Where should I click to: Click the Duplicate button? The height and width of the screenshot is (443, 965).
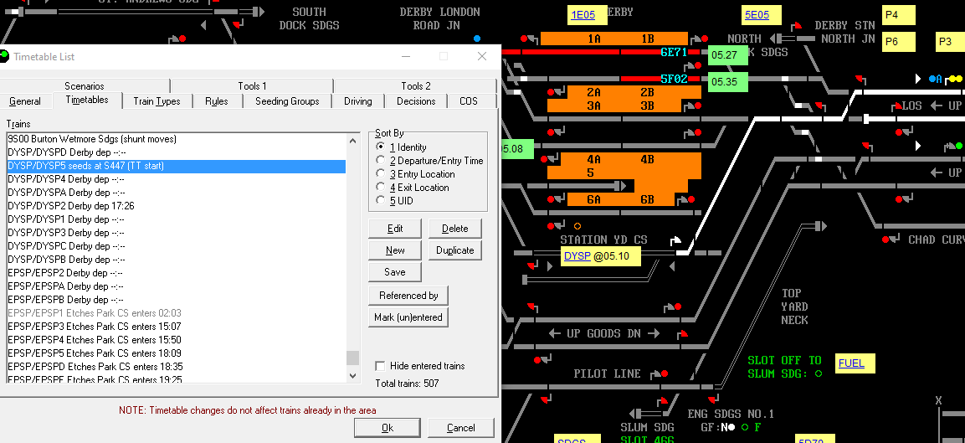coord(454,250)
